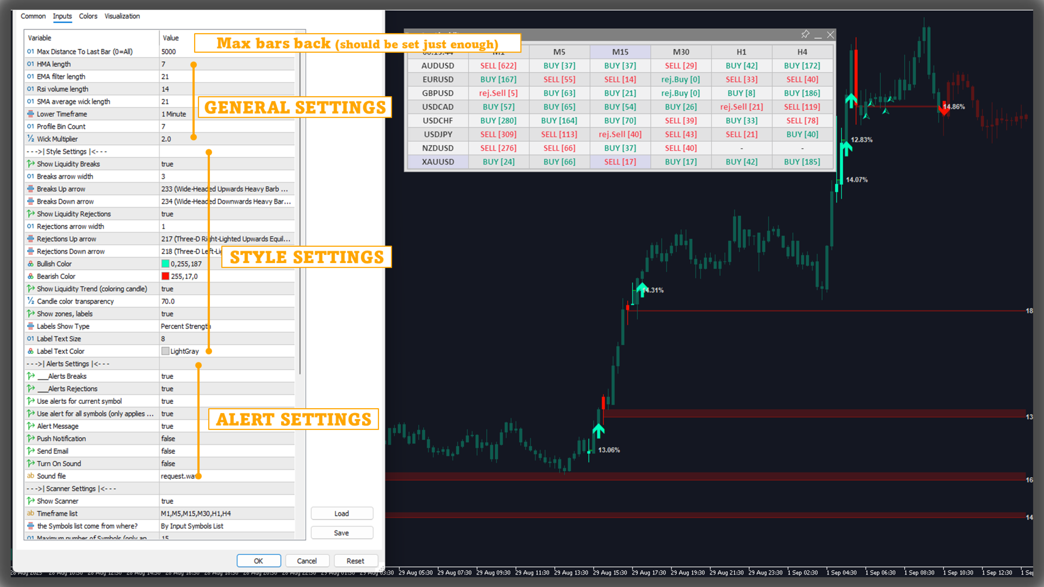This screenshot has width=1044, height=587.
Task: Click the M15 column header in scanner
Action: pyautogui.click(x=620, y=52)
